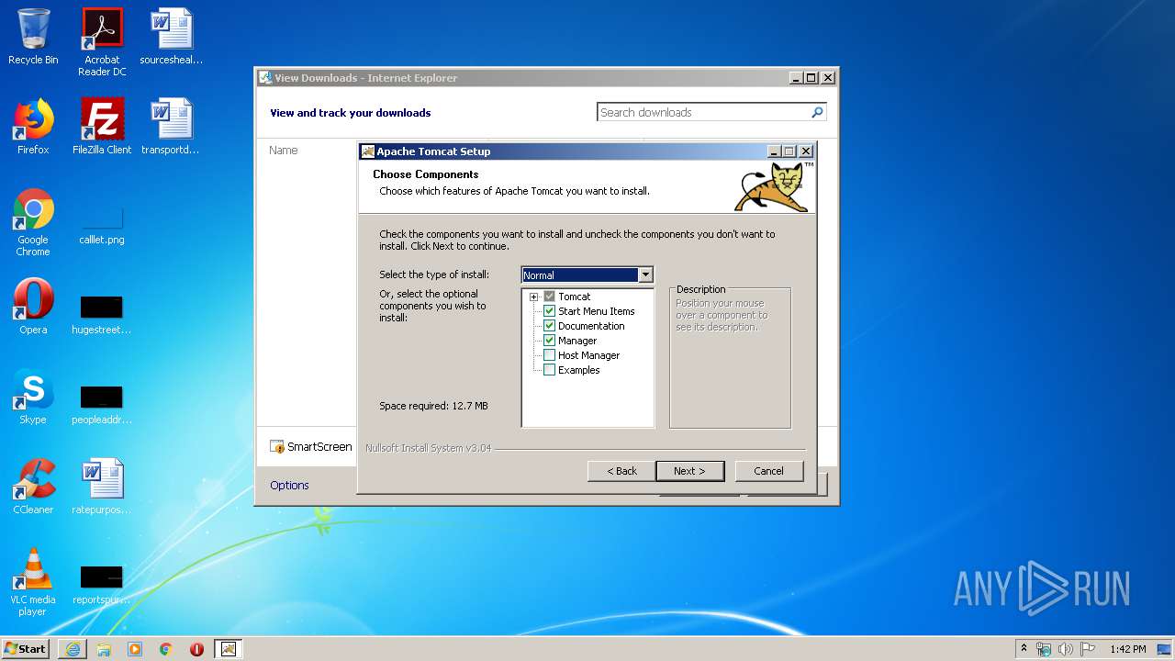The image size is (1175, 661).
Task: Select the peopleaddr desktop file
Action: tap(102, 404)
